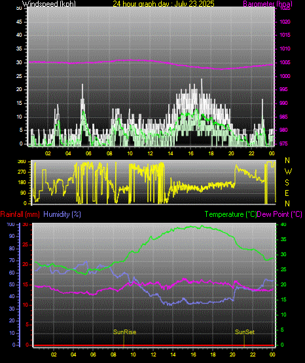Click the '40' windspeed axis value in top chart
Image resolution: width=305 pixels, height=363 pixels.
point(19,35)
